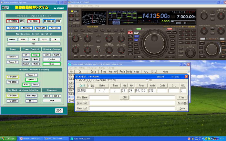Click Down in Tower-Control
The height and width of the screenshot is (141, 226).
tap(26, 59)
